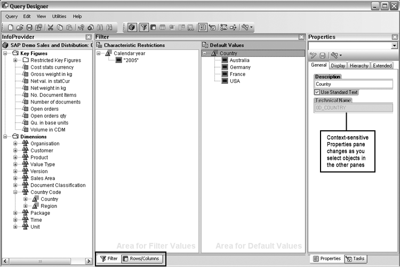Collapse Calendar year in Characteristic Restrictions

pyautogui.click(x=99, y=53)
